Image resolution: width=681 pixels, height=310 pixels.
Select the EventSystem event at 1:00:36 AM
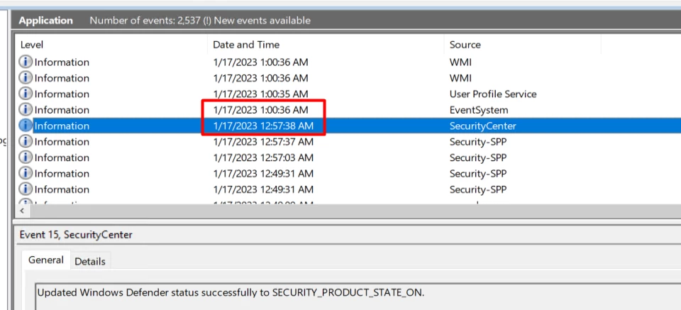coord(349,110)
